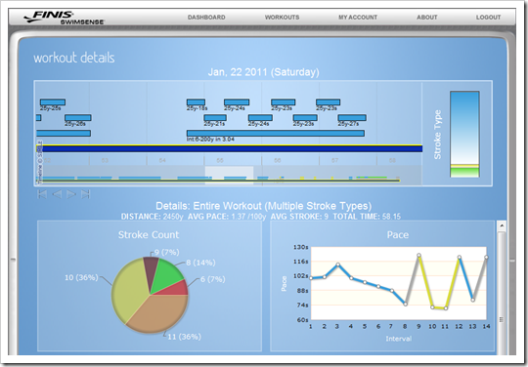The image size is (528, 367).
Task: Select the 25y-18s lap bar
Action: point(196,102)
